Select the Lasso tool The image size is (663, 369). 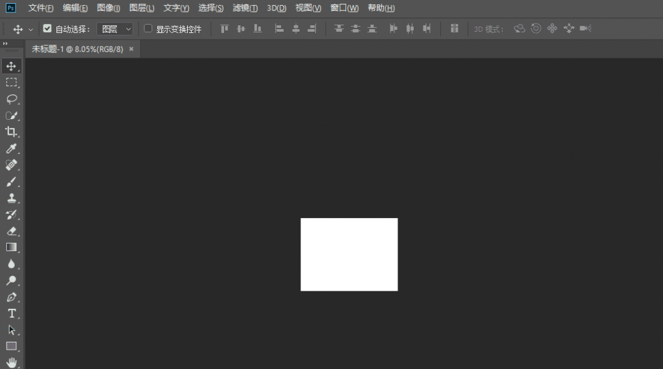tap(12, 99)
